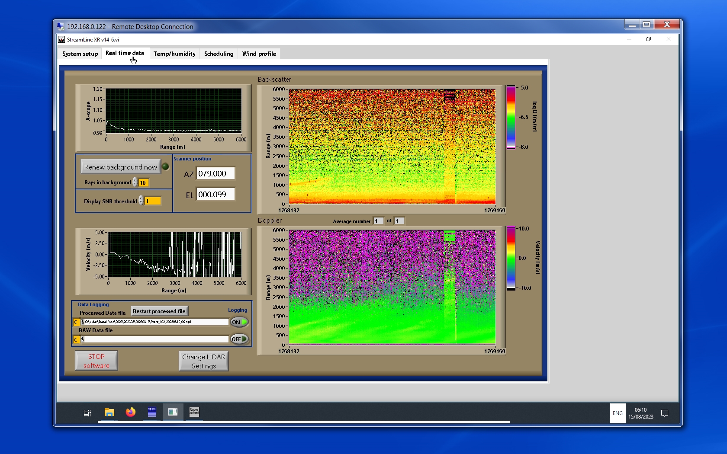Image resolution: width=727 pixels, height=454 pixels.
Task: Launch Firefox from the remote taskbar
Action: click(130, 412)
